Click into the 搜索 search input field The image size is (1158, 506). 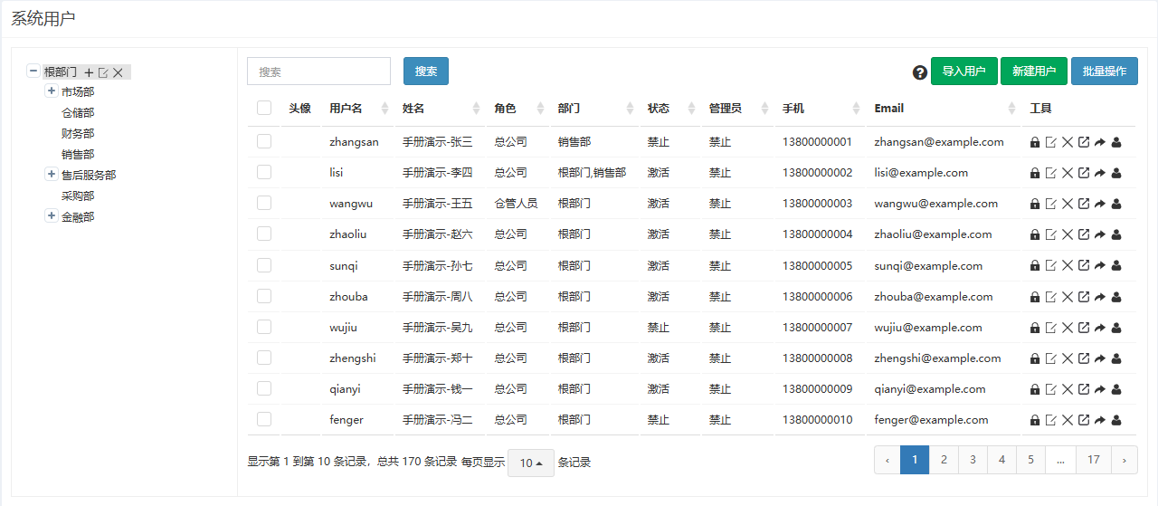318,72
